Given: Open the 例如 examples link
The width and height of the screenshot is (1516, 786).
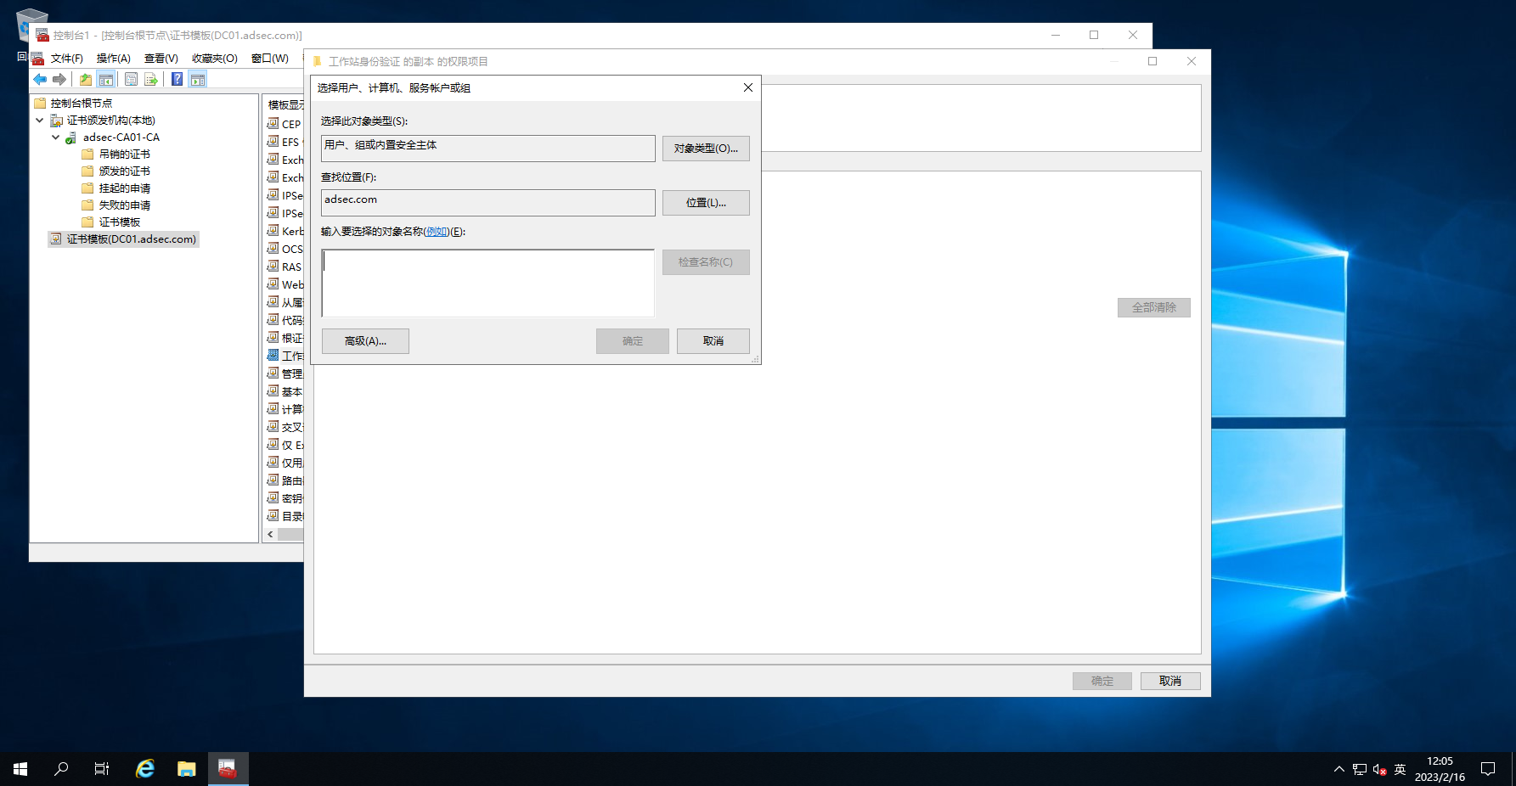Looking at the screenshot, I should click(x=437, y=232).
